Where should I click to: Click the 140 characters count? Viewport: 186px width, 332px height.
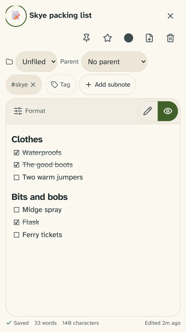(x=81, y=323)
